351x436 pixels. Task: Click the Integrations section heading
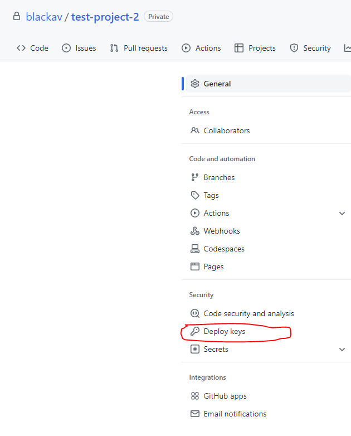(x=208, y=377)
